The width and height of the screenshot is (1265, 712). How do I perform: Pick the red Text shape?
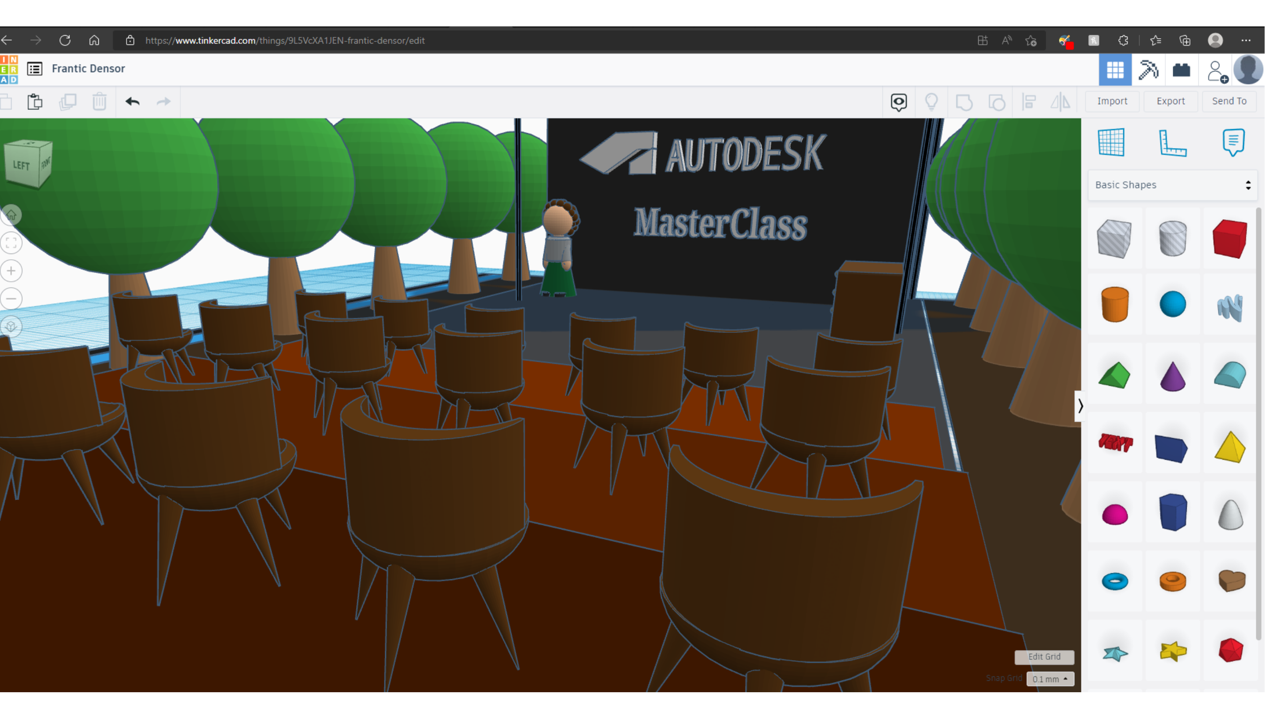click(1115, 443)
